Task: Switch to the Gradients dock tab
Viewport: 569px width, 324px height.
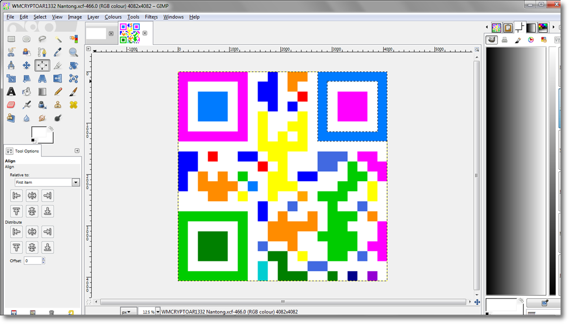Action: coord(531,27)
